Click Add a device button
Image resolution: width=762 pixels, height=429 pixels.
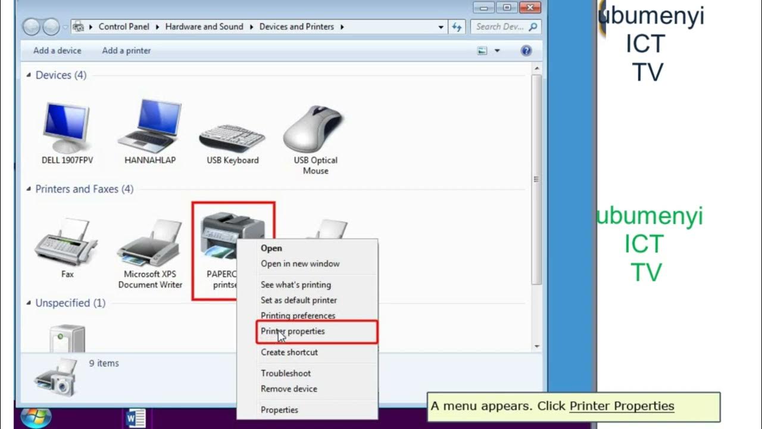click(57, 51)
